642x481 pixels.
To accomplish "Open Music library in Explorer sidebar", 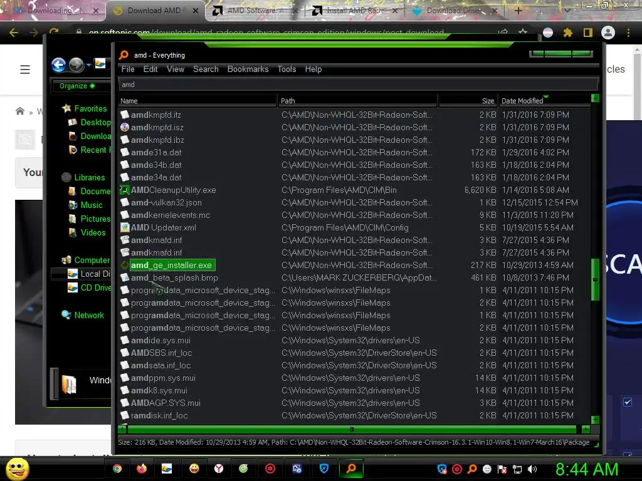I will coord(92,205).
